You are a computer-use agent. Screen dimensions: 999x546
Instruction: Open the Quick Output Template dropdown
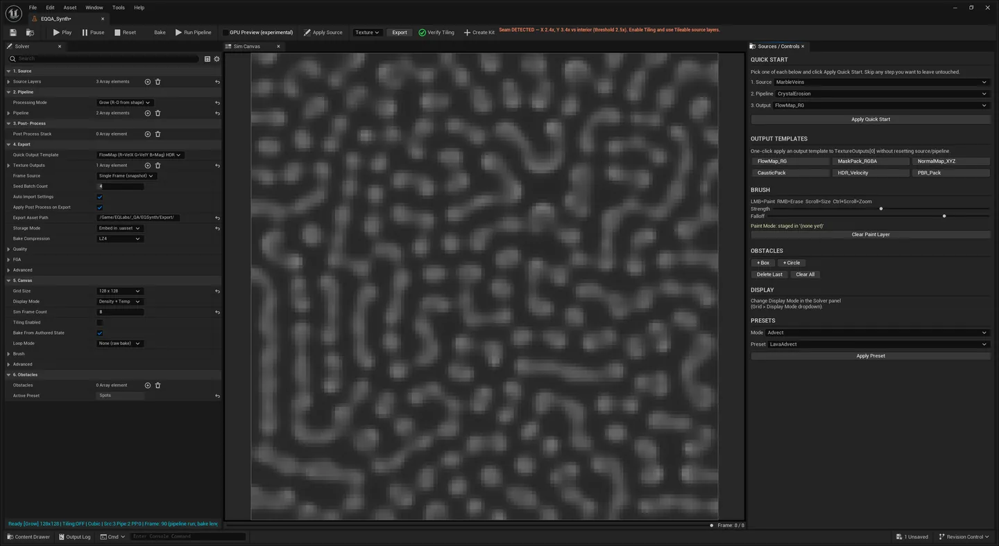pos(140,155)
